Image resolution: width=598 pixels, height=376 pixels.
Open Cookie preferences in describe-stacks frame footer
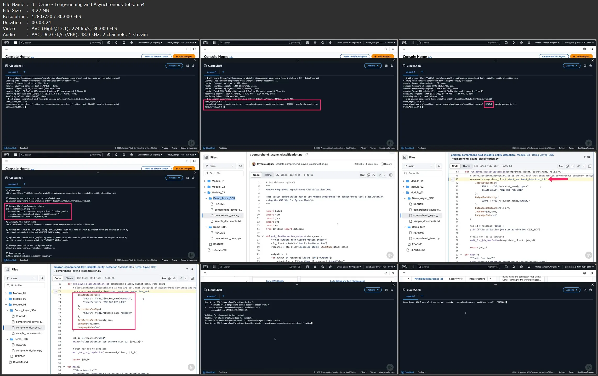[387, 372]
